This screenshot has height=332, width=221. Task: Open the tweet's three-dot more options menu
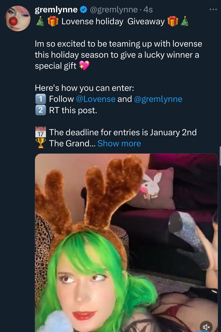coord(213,10)
